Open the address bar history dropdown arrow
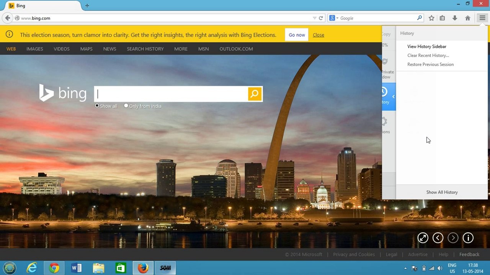The height and width of the screenshot is (275, 490). pyautogui.click(x=315, y=18)
